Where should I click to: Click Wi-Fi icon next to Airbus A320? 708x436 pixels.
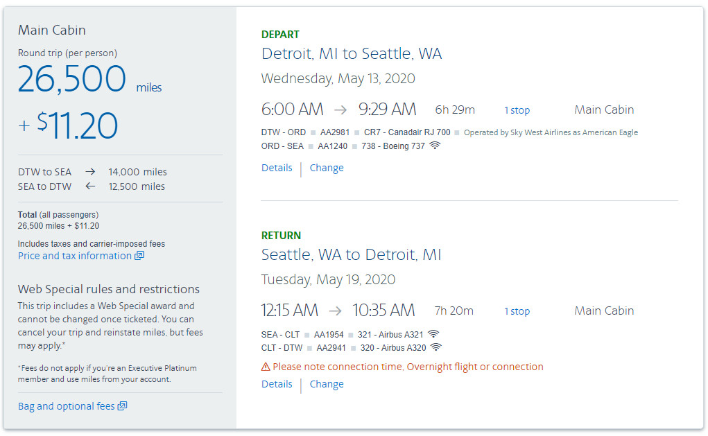pyautogui.click(x=435, y=347)
